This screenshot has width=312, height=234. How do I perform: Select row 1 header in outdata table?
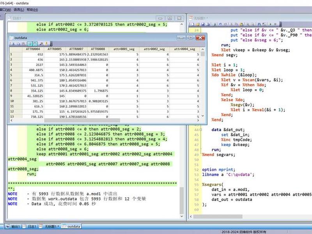16,54
